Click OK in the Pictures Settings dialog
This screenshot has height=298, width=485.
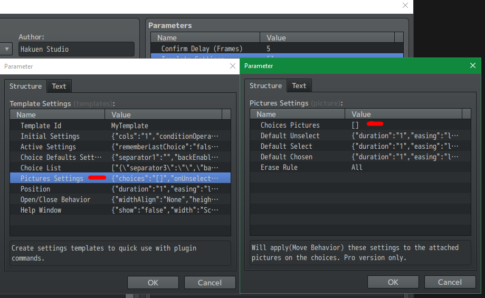coord(393,282)
